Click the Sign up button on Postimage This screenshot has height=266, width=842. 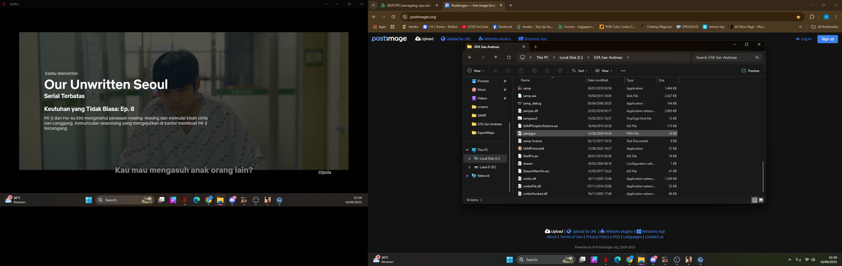[x=827, y=39]
